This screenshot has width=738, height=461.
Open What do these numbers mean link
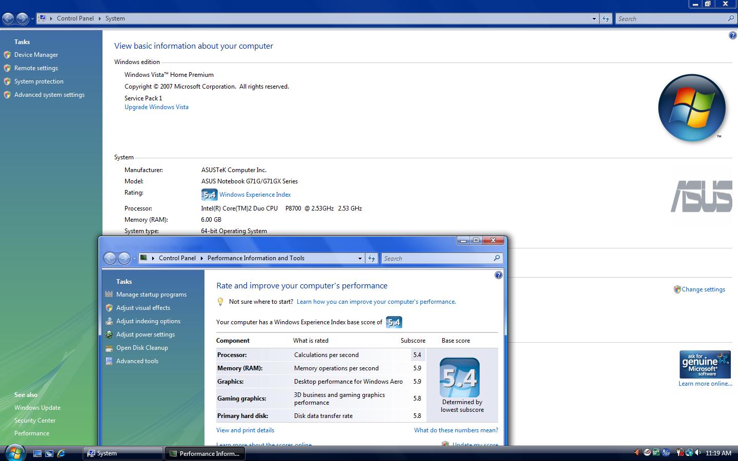coord(456,430)
